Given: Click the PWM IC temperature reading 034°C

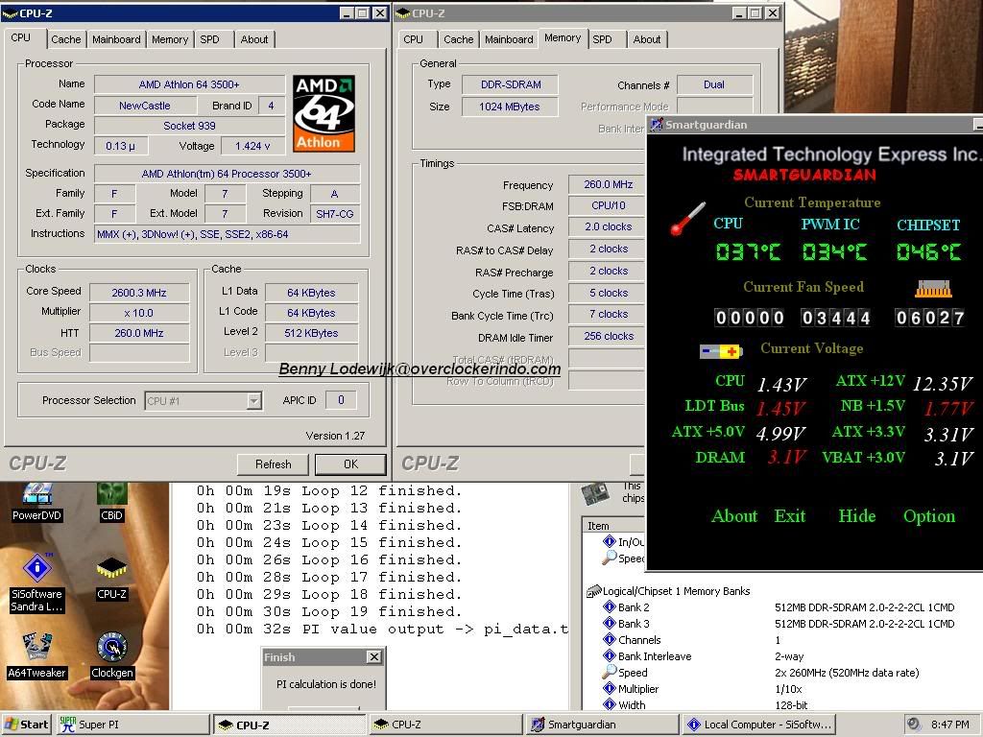Looking at the screenshot, I should (835, 252).
